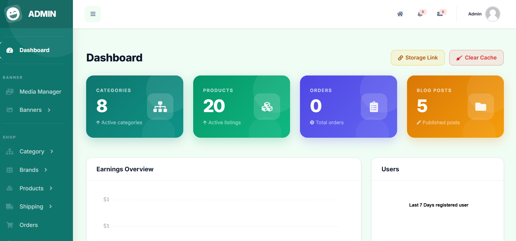516x241 pixels.
Task: Click the Category sitemap icon in sidebar
Action: pyautogui.click(x=10, y=151)
